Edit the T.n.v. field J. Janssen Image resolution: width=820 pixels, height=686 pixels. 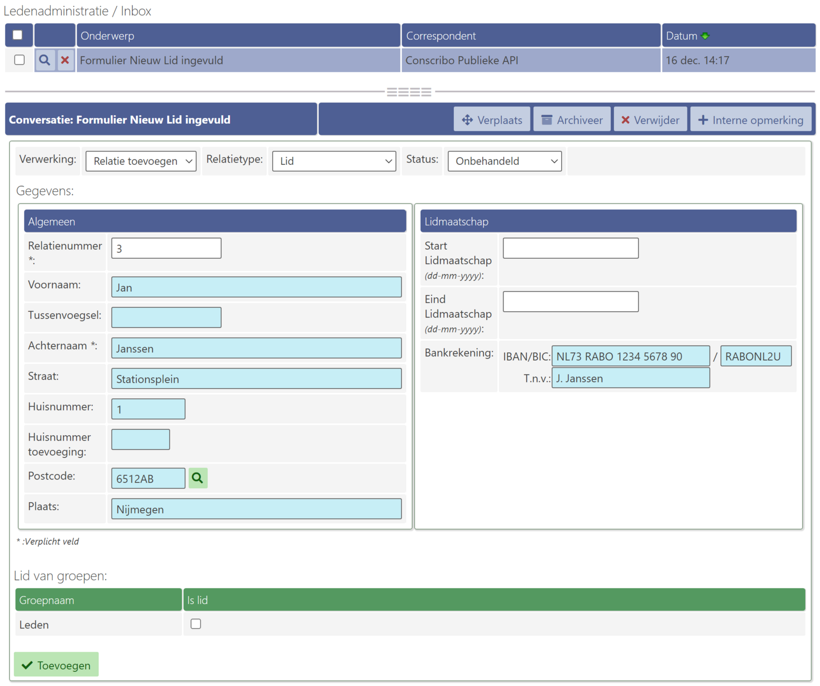coord(630,378)
